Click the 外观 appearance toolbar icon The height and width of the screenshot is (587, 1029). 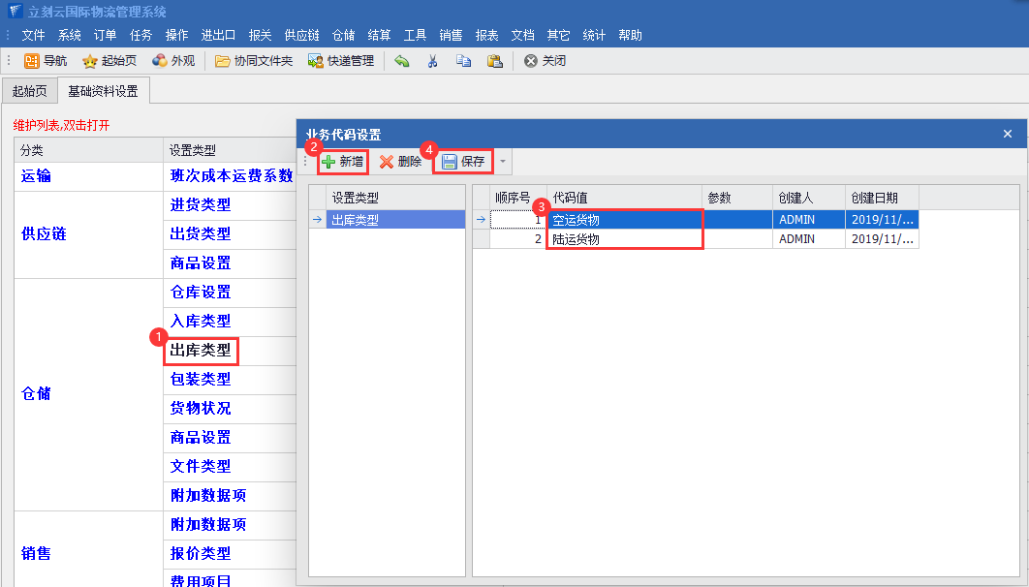tap(173, 61)
